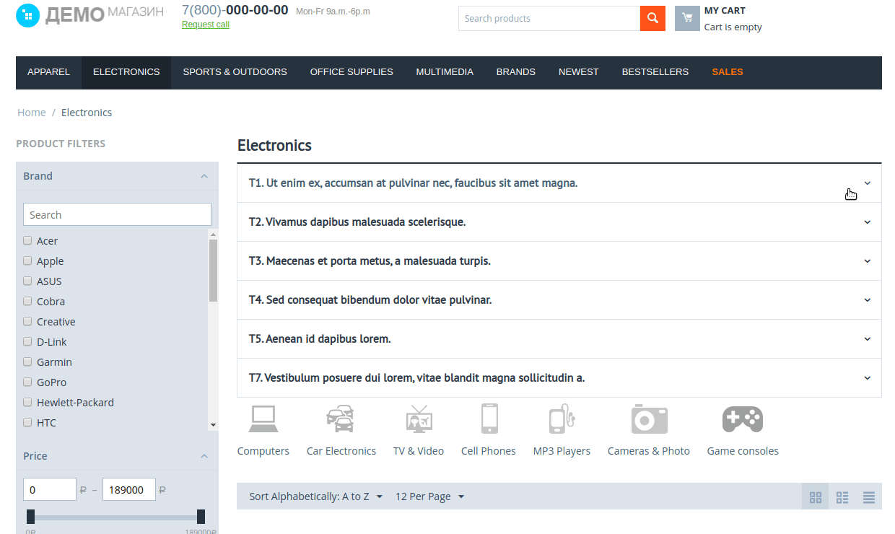Image resolution: width=895 pixels, height=534 pixels.
Task: Select the Cell Phones category icon
Action: pos(489,419)
